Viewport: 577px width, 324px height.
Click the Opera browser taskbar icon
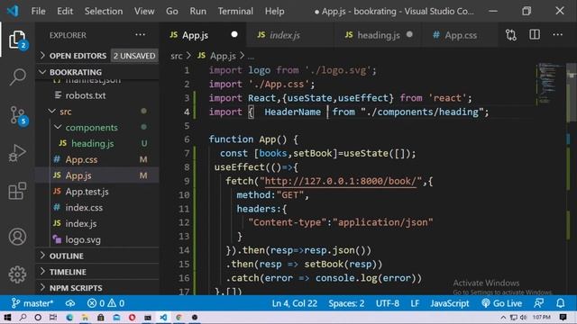pyautogui.click(x=132, y=317)
